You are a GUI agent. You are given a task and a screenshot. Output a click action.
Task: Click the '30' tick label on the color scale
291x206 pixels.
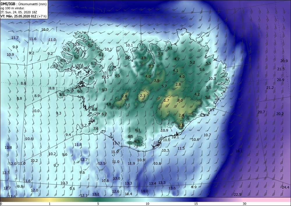click(x=245, y=204)
